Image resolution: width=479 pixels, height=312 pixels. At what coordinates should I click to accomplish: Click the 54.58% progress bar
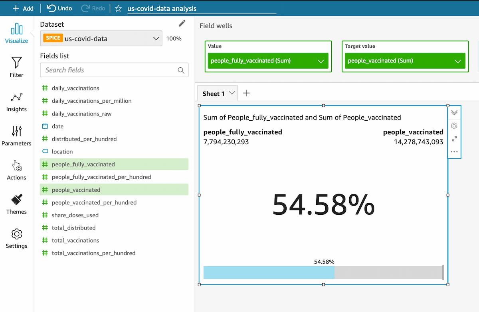click(x=323, y=273)
